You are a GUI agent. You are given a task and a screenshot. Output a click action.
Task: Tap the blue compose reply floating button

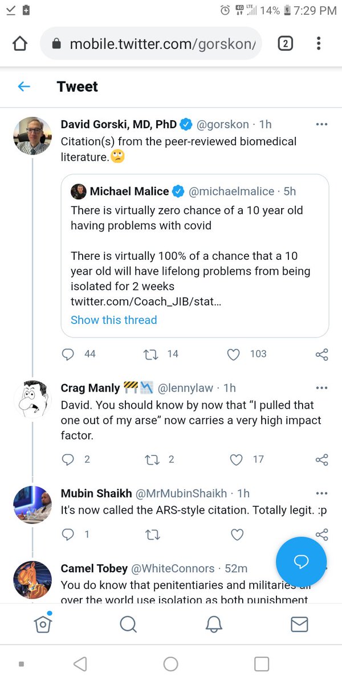click(x=301, y=561)
